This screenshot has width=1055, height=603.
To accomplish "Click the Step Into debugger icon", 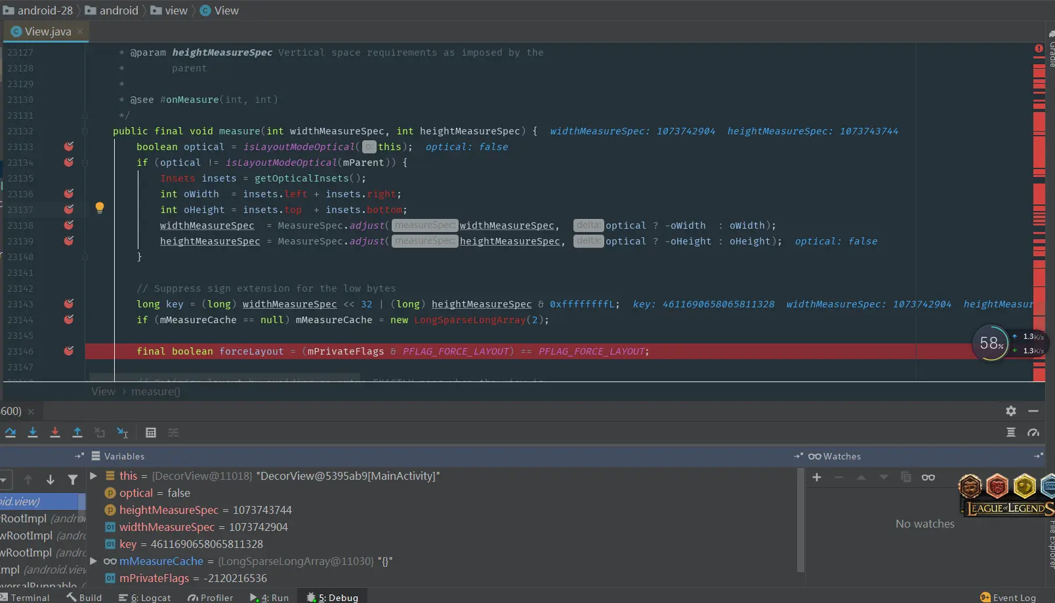I will pos(33,433).
